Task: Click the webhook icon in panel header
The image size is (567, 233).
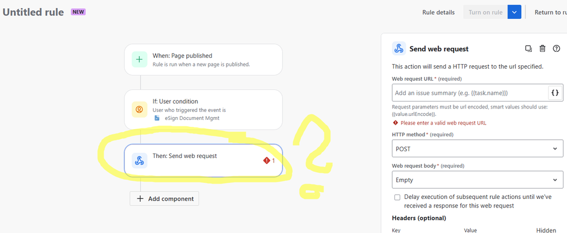Action: (399, 48)
